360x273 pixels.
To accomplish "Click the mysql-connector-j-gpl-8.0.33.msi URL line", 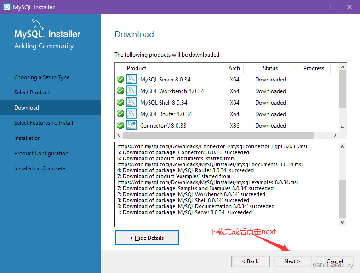I will (212, 146).
